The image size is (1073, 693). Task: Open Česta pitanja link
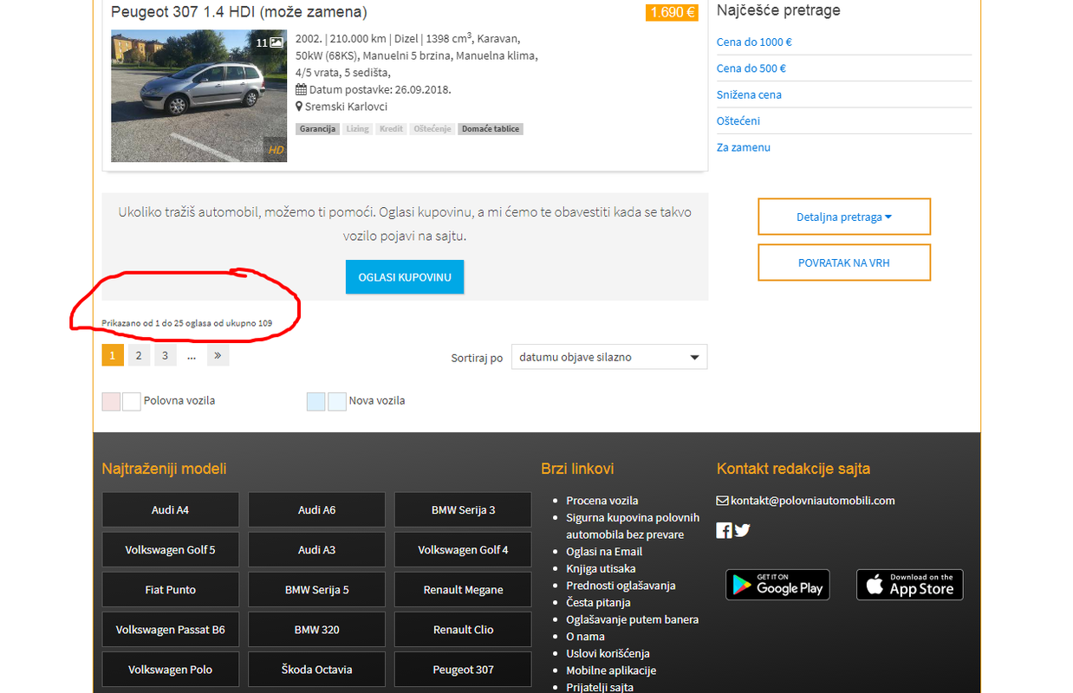pyautogui.click(x=598, y=602)
